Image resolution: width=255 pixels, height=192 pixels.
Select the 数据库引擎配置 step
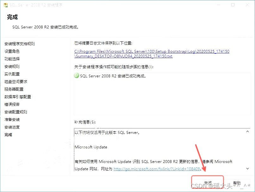18,97
